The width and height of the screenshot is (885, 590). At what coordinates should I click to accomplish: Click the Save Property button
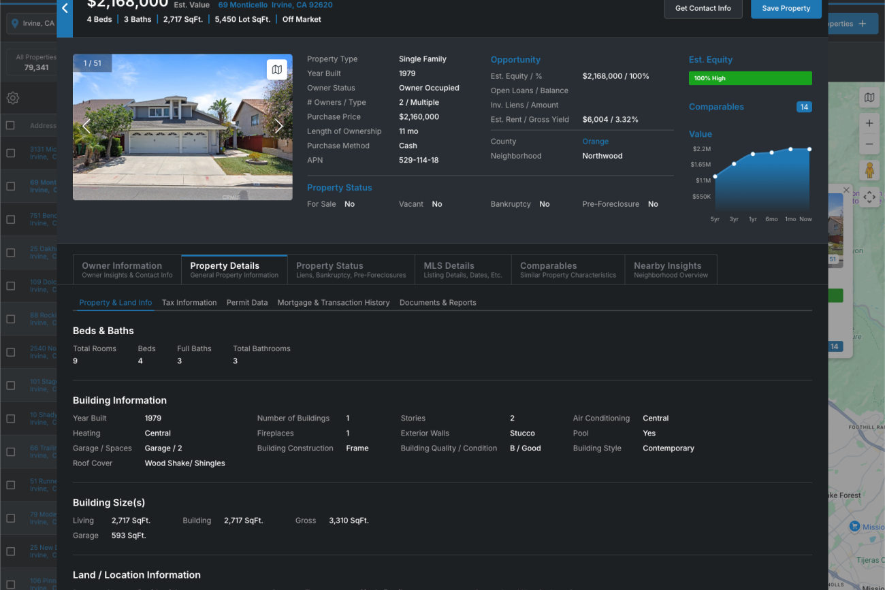pyautogui.click(x=786, y=8)
